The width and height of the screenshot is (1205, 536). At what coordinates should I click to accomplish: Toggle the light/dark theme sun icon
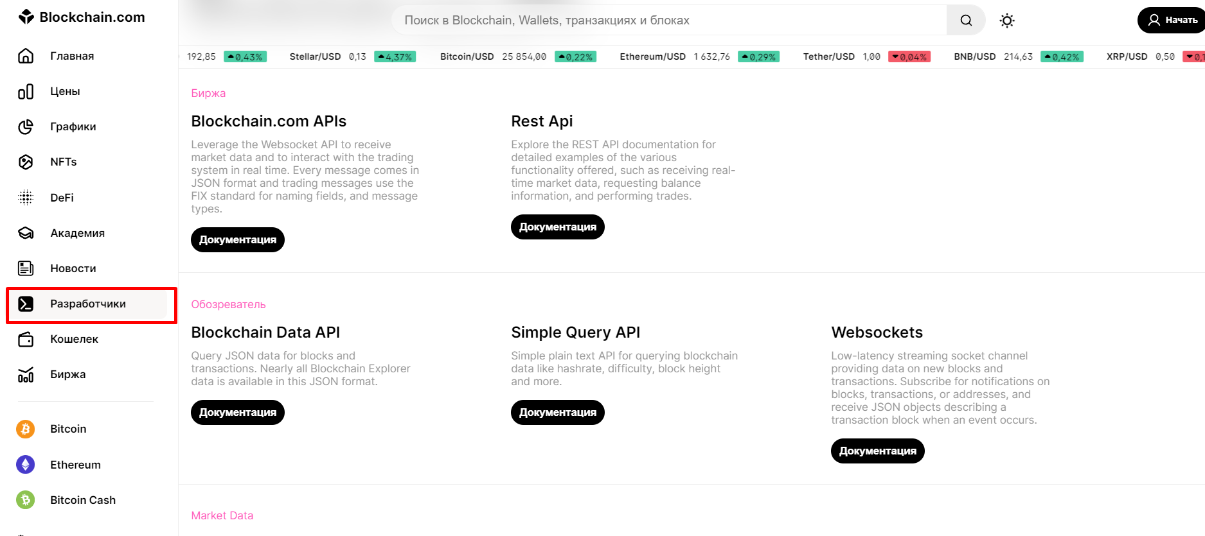tap(1007, 21)
